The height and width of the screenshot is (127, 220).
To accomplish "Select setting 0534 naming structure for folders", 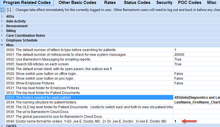I will tap(89, 102).
